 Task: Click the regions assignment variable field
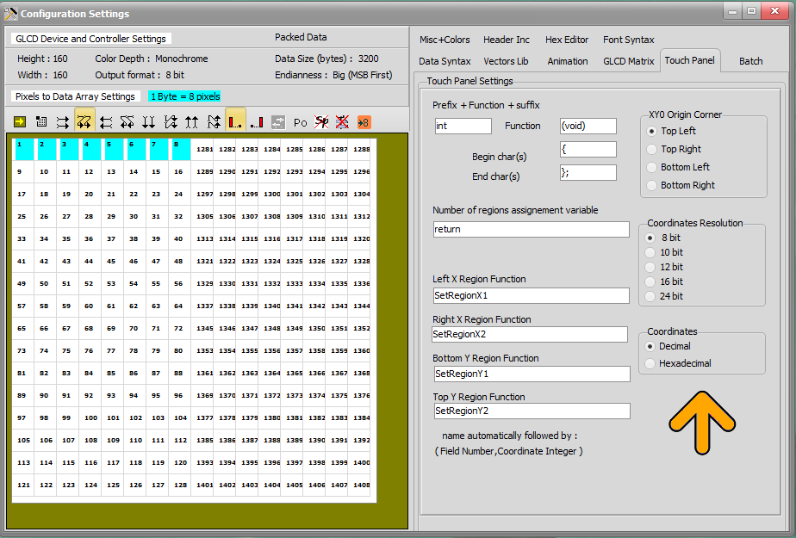pyautogui.click(x=532, y=229)
